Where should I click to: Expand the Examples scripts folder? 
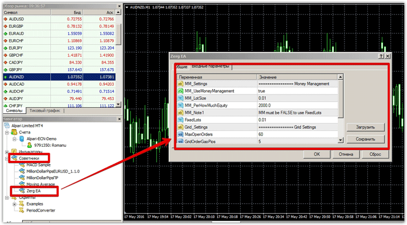(15, 204)
